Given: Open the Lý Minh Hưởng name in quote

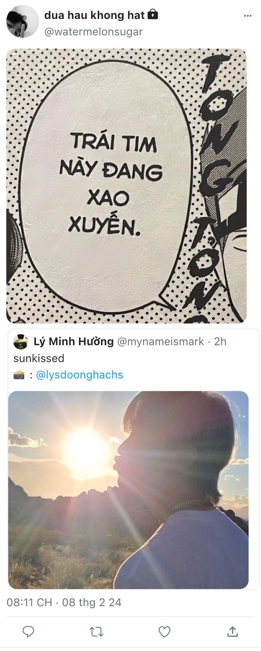Looking at the screenshot, I should coord(73,341).
